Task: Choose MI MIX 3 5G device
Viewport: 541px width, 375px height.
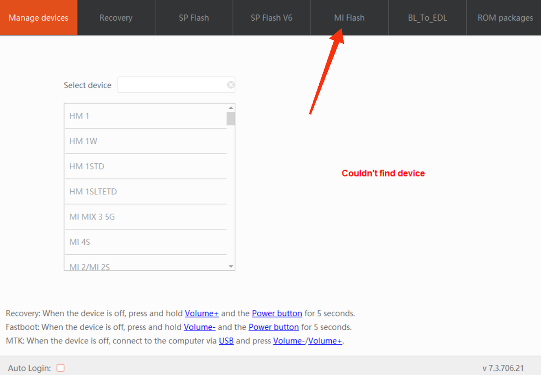Action: point(145,217)
